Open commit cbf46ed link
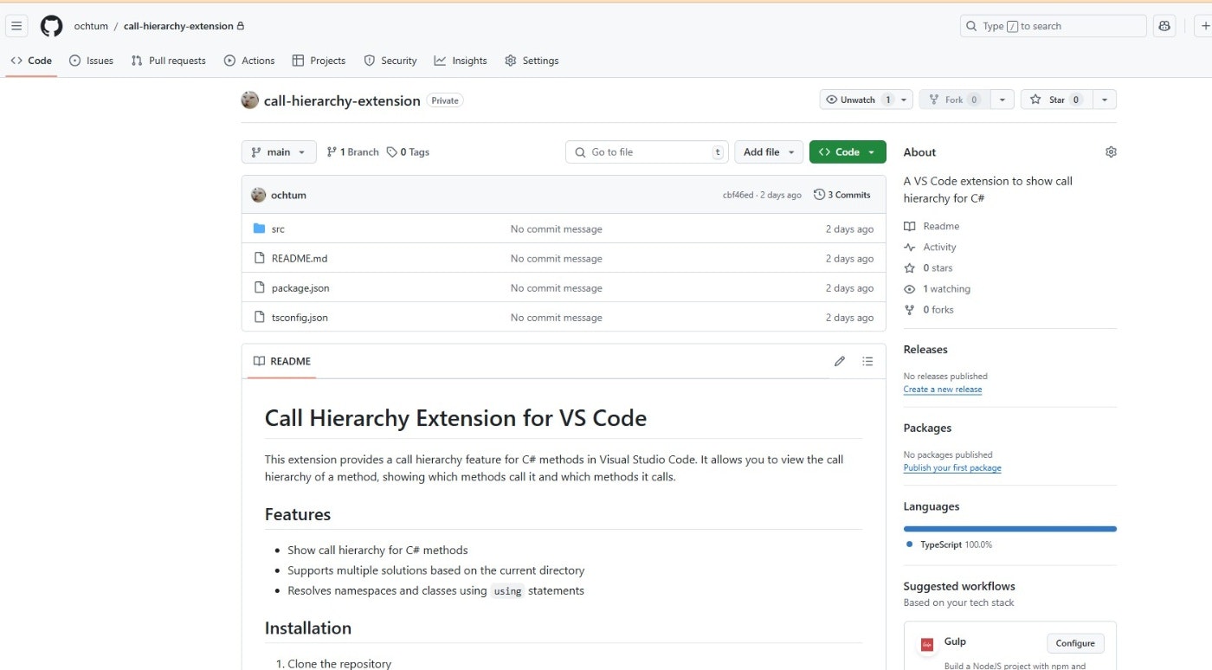Image resolution: width=1212 pixels, height=670 pixels. pyautogui.click(x=738, y=196)
